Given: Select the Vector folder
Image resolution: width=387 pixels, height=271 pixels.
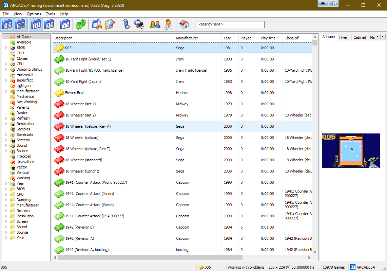Looking at the screenshot, I should point(22,167).
